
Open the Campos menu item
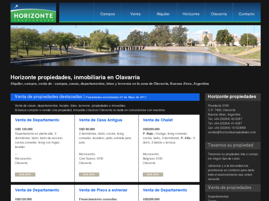coord(108,14)
